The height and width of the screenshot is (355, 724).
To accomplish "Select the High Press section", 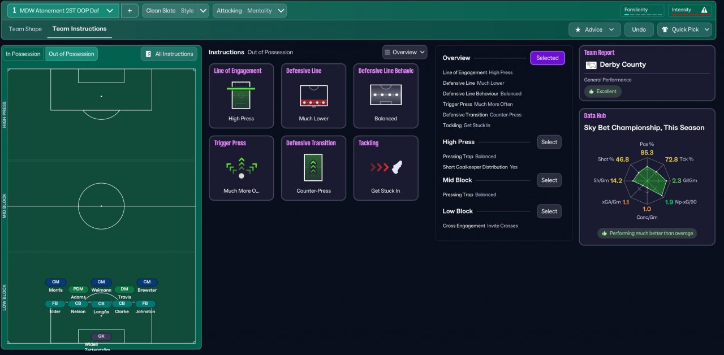I will [x=549, y=142].
